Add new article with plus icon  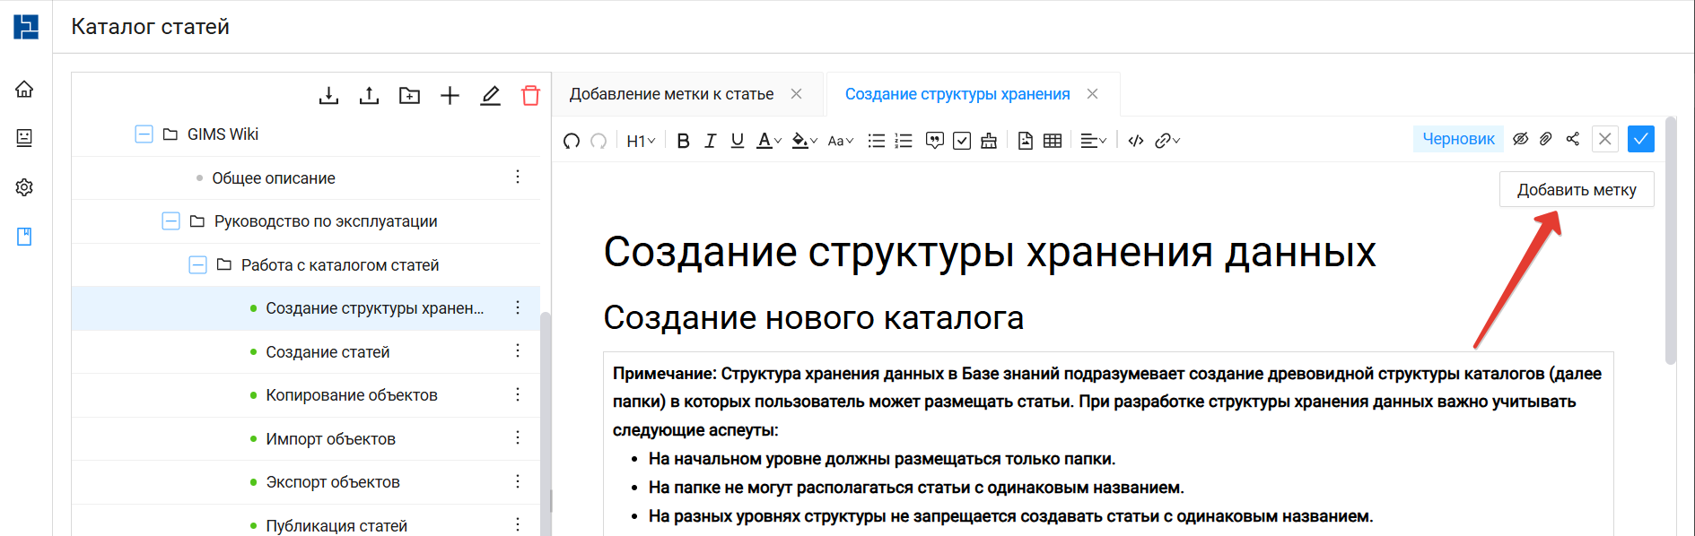coord(450,95)
